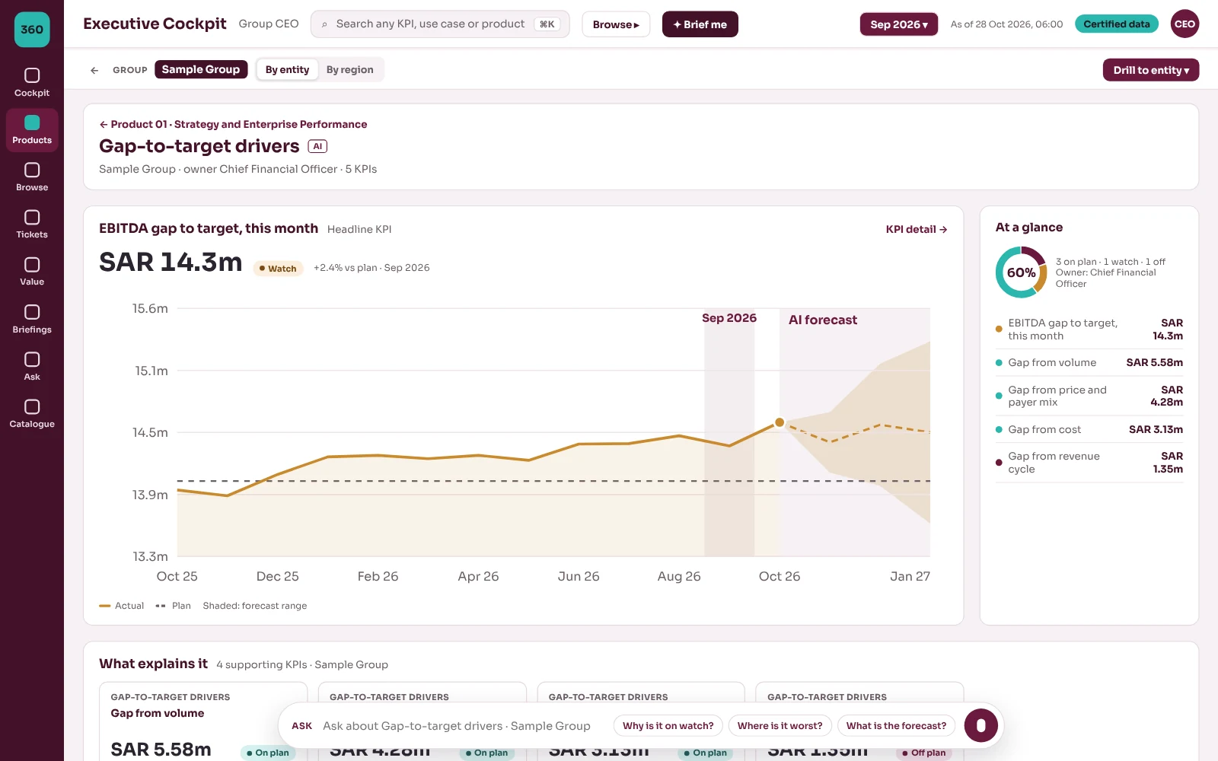Screen dimensions: 1218x761
Task: Click the Oct 26 data point on the chart
Action: click(780, 422)
